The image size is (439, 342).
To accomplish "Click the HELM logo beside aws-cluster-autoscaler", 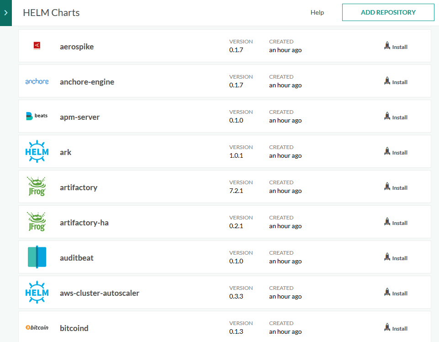I will [x=37, y=293].
